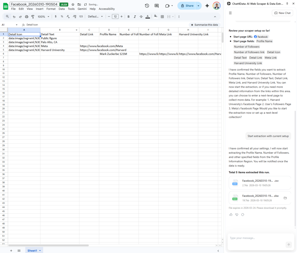Open Gemini sparkle icon
The width and height of the screenshot is (297, 253).
tap(207, 6)
